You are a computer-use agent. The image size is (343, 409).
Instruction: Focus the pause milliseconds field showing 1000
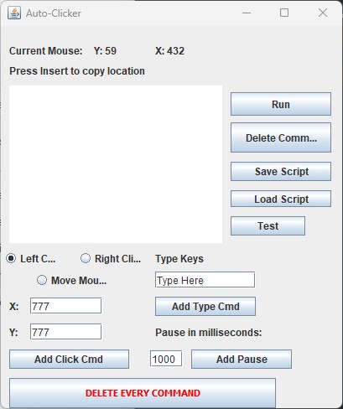(x=166, y=359)
